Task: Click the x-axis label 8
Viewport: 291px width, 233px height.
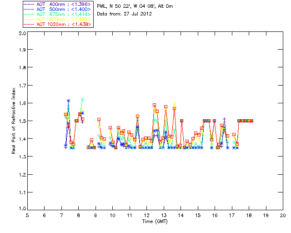Action: pos(79,215)
